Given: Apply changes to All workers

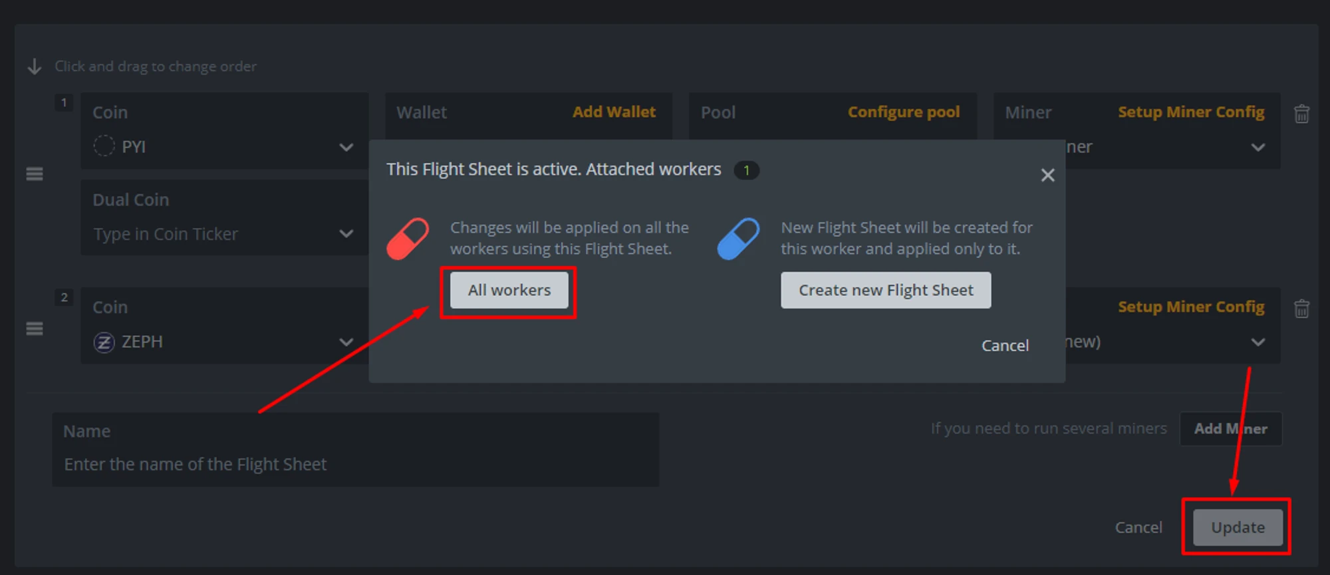Looking at the screenshot, I should (x=509, y=290).
